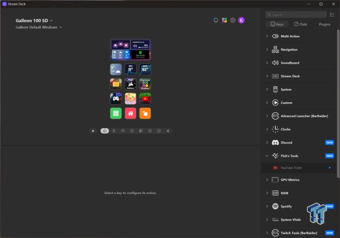Select the YouTube key on deck
340x238 pixels.
tap(145, 99)
